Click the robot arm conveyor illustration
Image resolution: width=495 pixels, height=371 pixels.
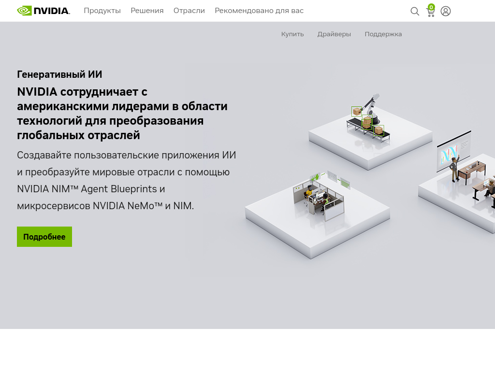(x=370, y=131)
